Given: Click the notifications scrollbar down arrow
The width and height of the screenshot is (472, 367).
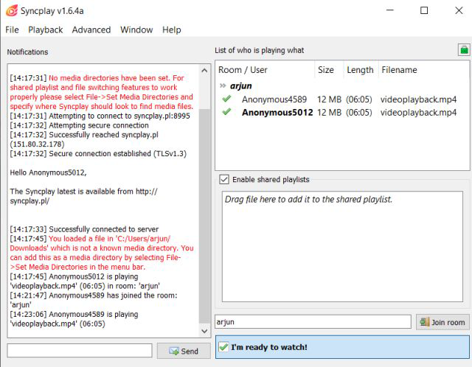Looking at the screenshot, I should coord(204,331).
